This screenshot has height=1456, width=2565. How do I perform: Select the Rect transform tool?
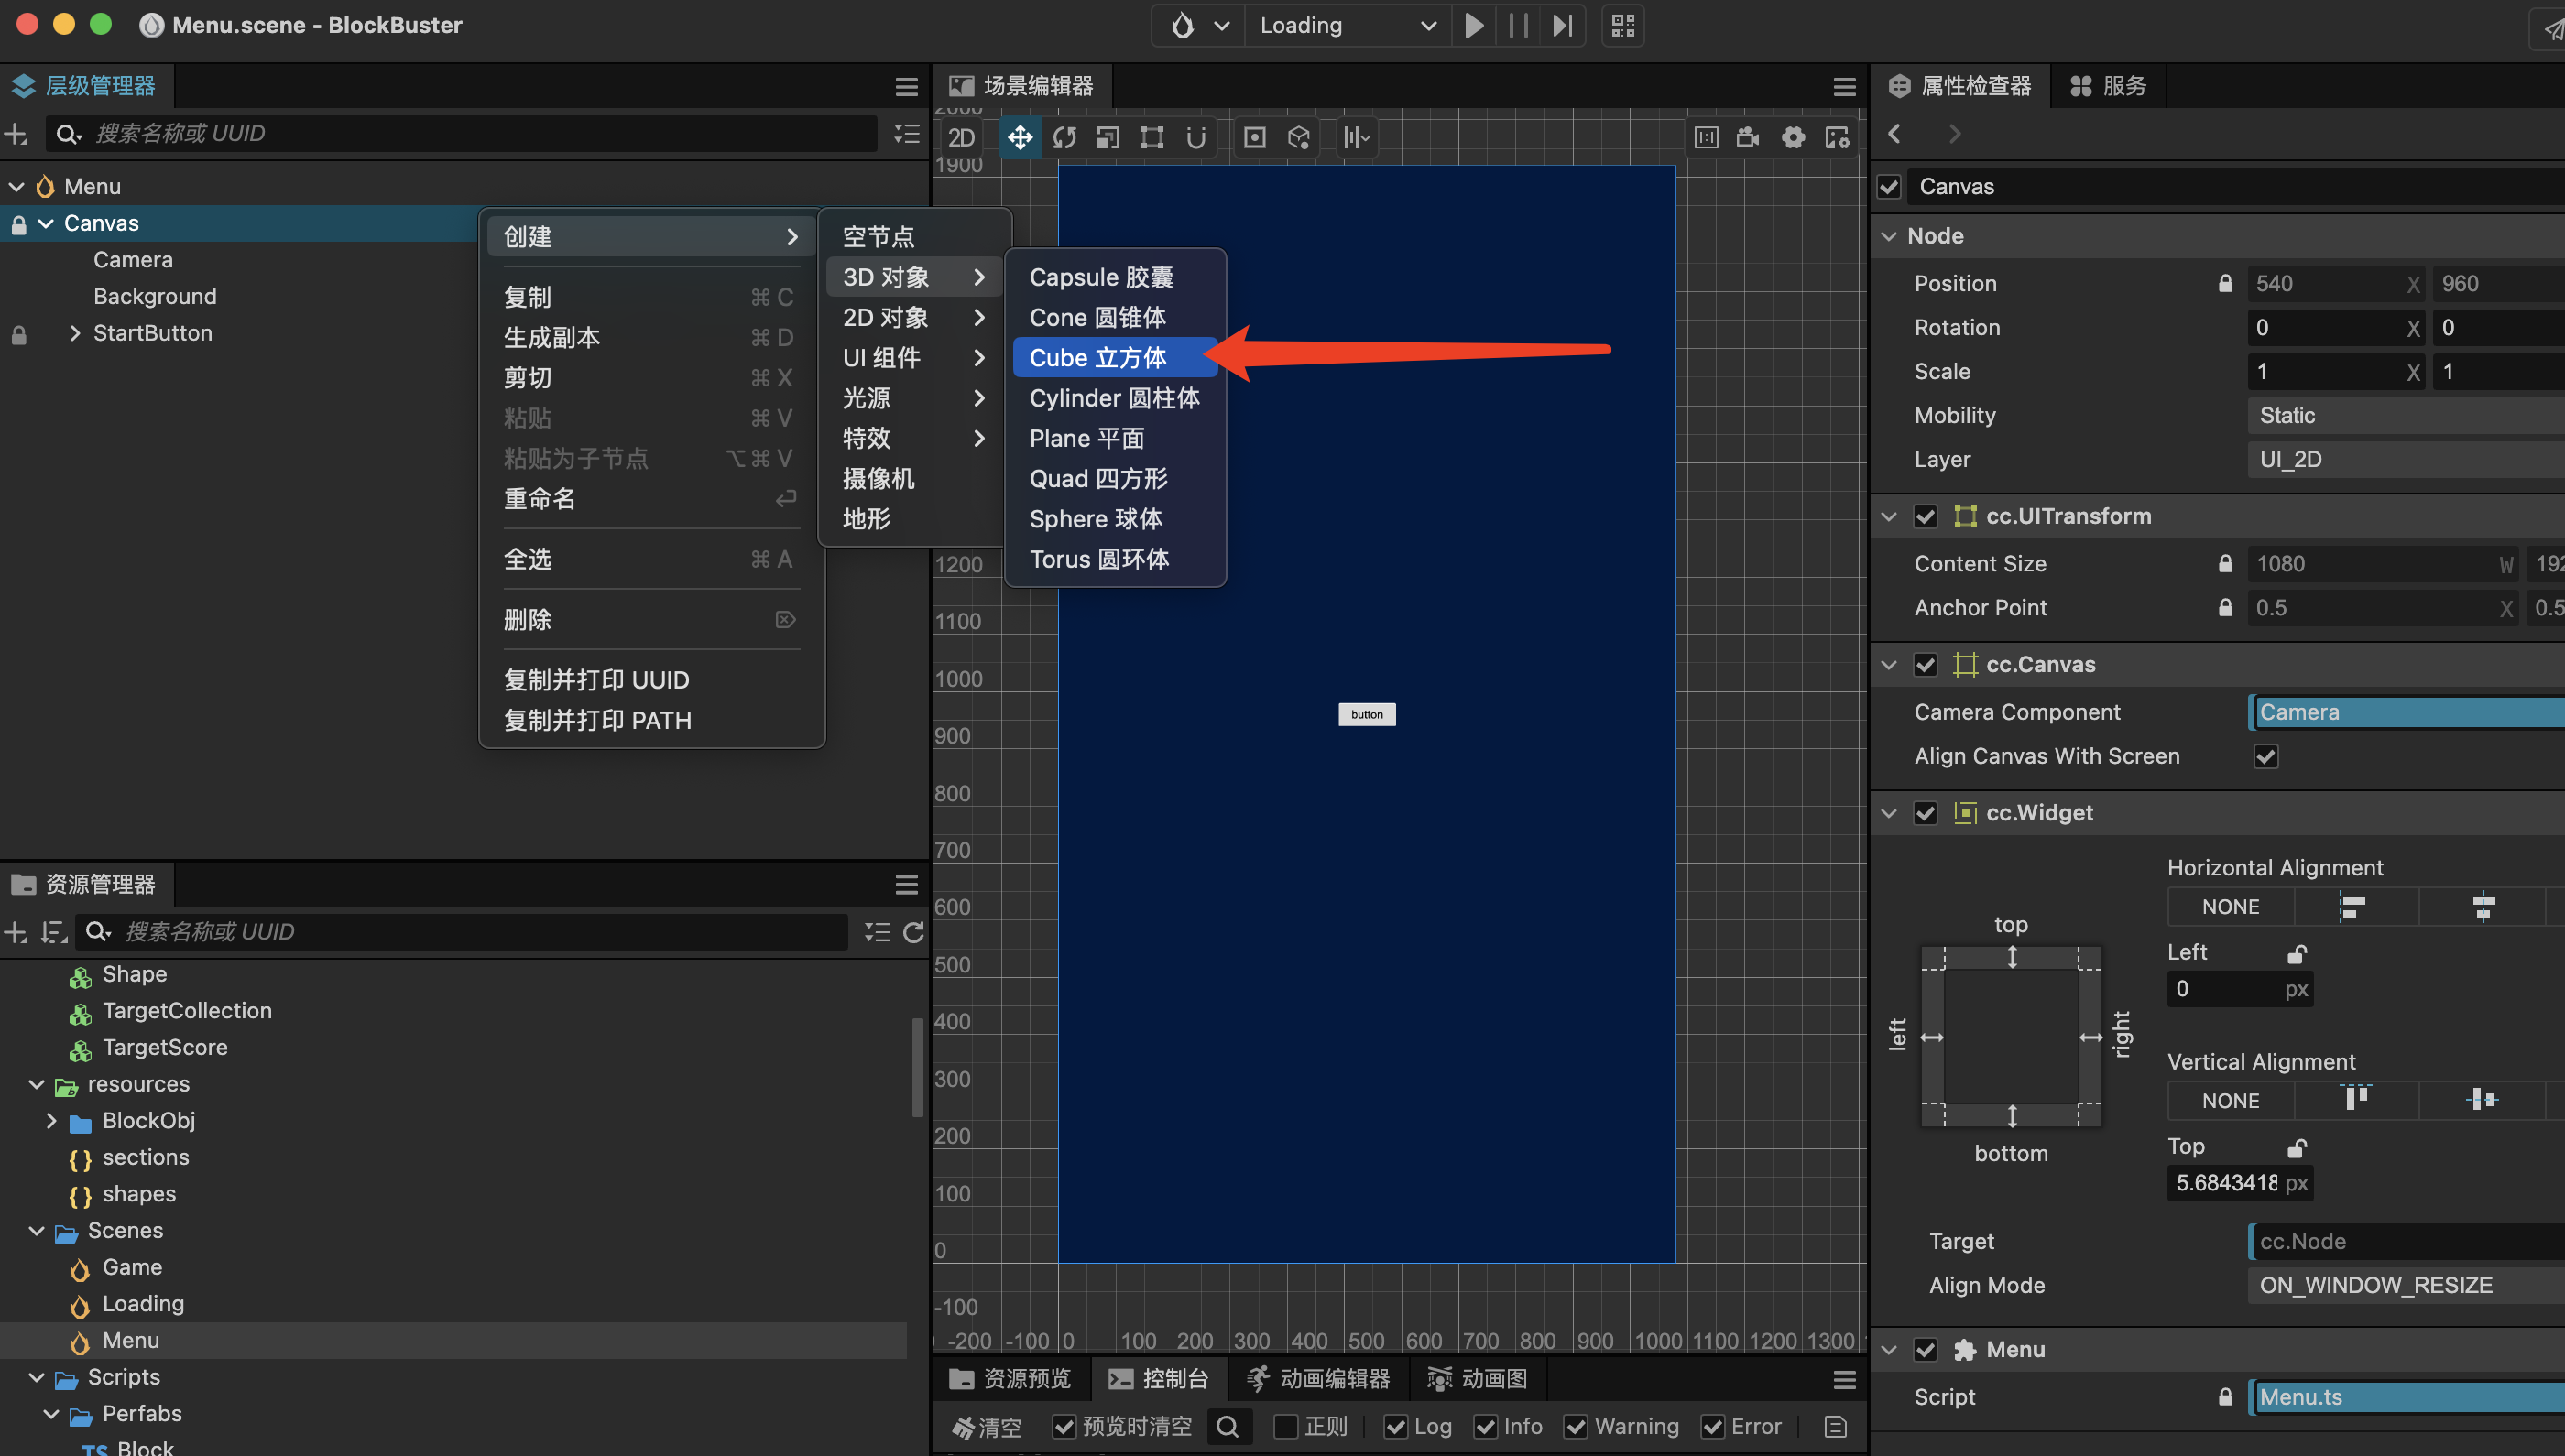pyautogui.click(x=1152, y=137)
